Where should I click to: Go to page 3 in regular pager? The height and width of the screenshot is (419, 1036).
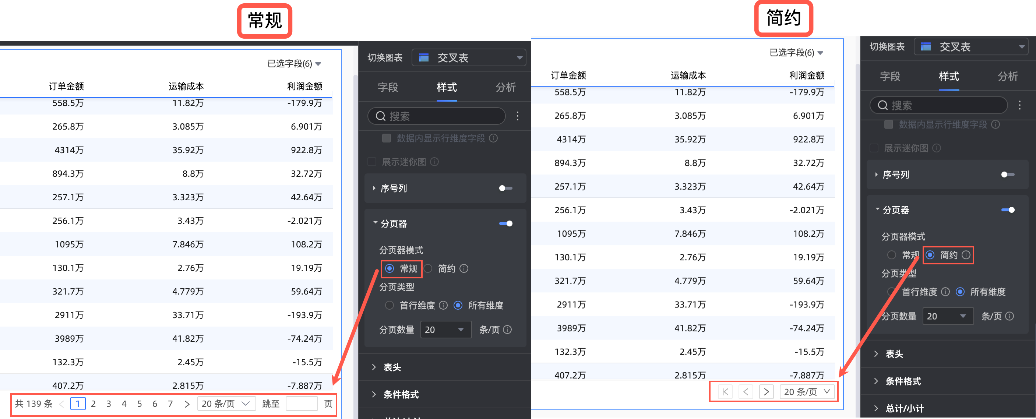109,404
